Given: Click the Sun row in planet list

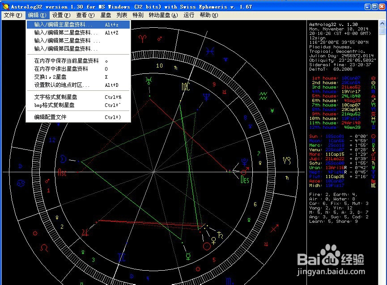Looking at the screenshot, I should coord(342,136).
